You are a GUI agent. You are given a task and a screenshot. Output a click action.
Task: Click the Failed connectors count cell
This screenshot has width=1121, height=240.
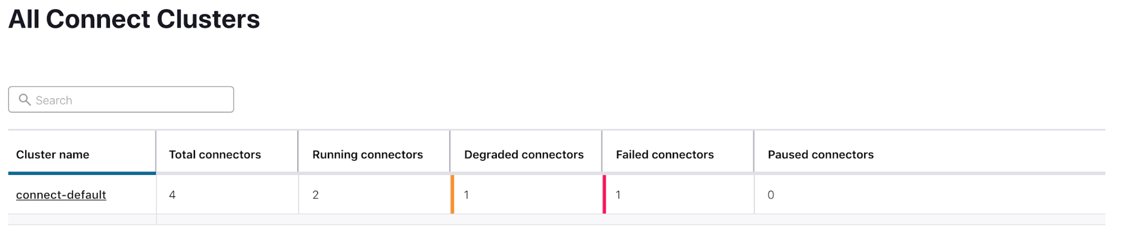[x=678, y=195]
